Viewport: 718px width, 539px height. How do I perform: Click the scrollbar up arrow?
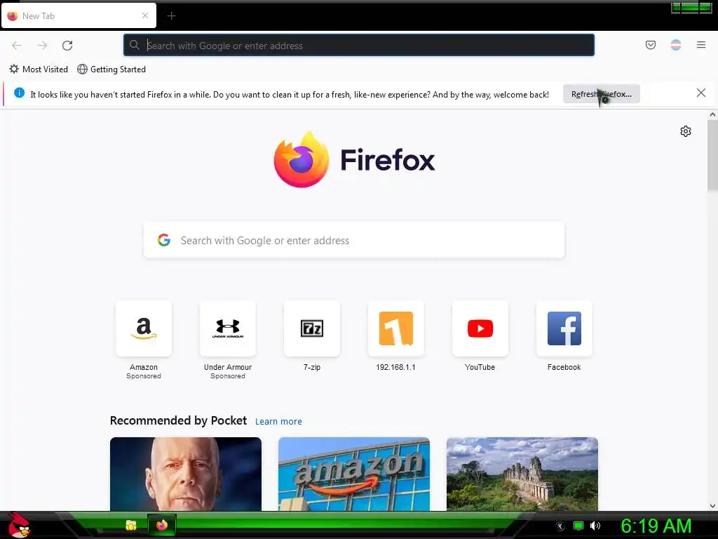coord(712,114)
